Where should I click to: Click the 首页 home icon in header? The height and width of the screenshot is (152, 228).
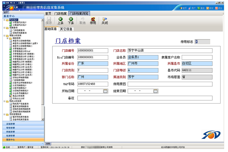[x=181, y=8]
